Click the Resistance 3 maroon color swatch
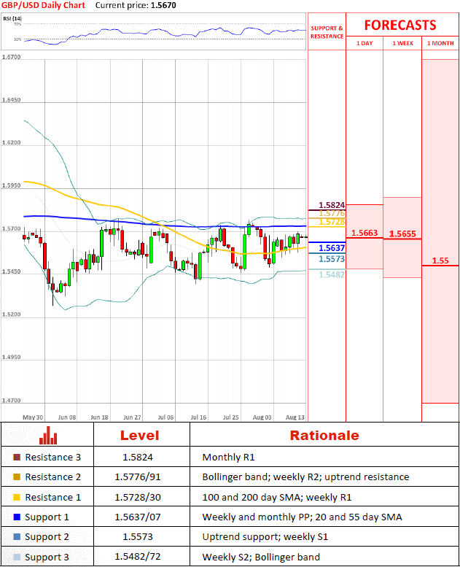The height and width of the screenshot is (567, 460). [17, 457]
